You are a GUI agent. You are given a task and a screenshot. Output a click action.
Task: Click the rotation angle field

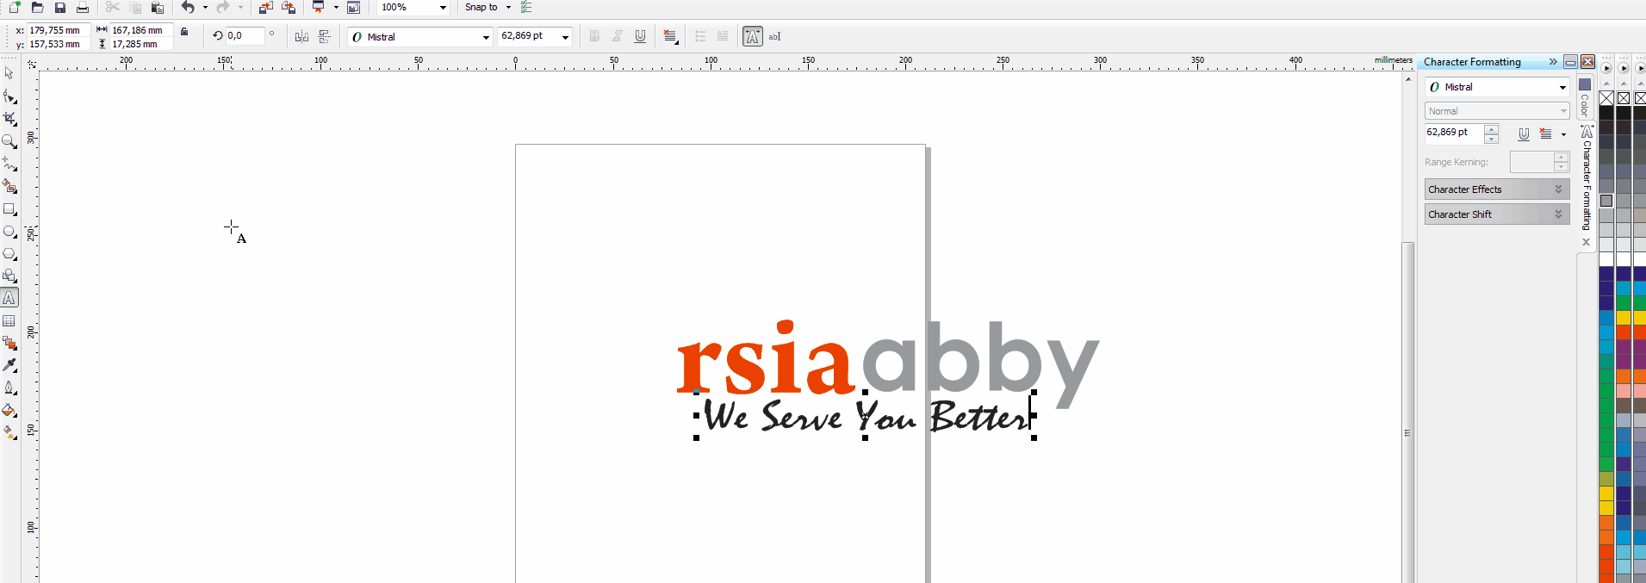click(x=245, y=36)
